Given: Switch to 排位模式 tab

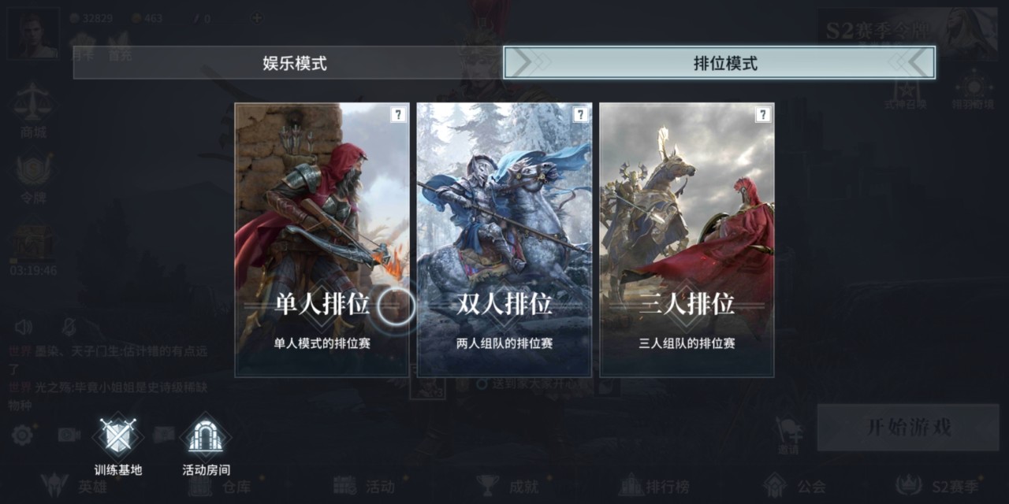Looking at the screenshot, I should tap(720, 63).
